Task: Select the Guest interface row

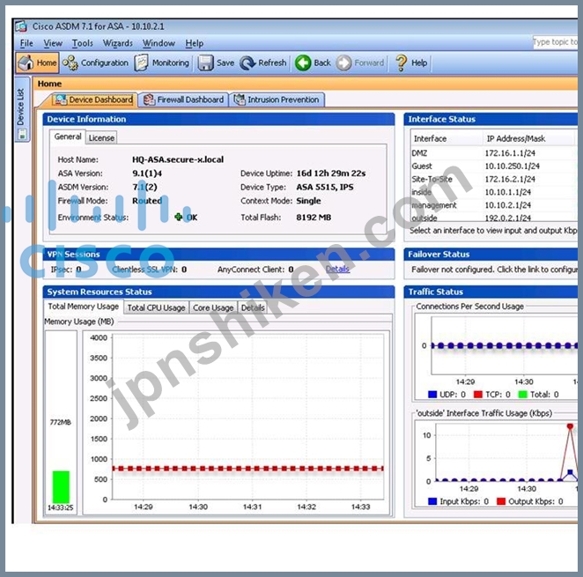Action: [x=494, y=166]
